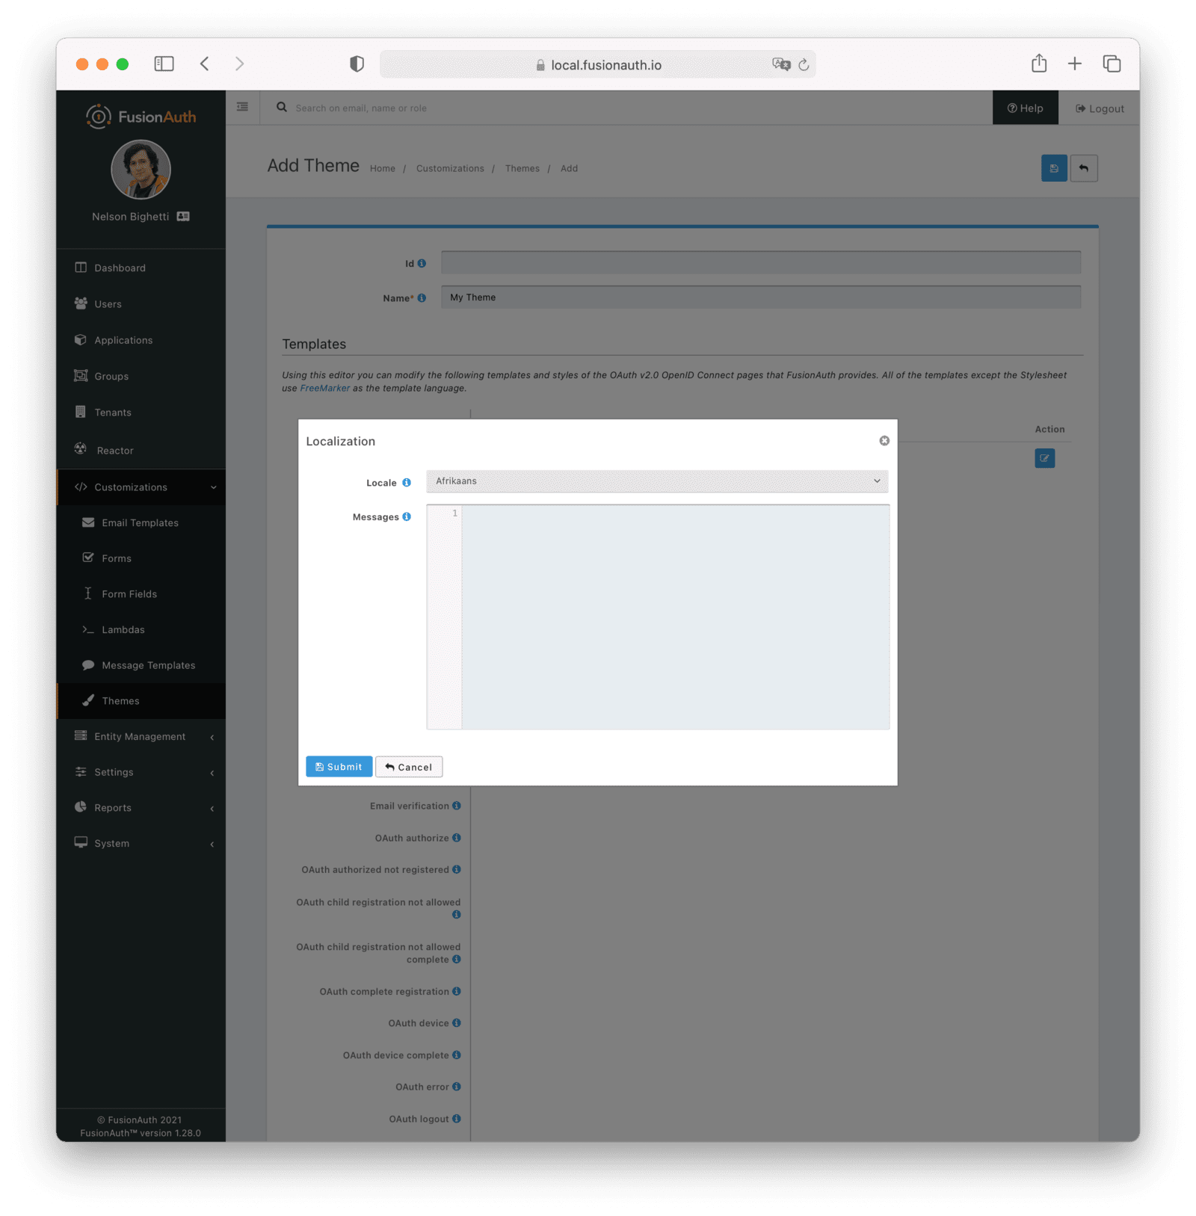Viewport: 1196px width, 1216px height.
Task: Click the info icon next to Name
Action: pos(422,297)
